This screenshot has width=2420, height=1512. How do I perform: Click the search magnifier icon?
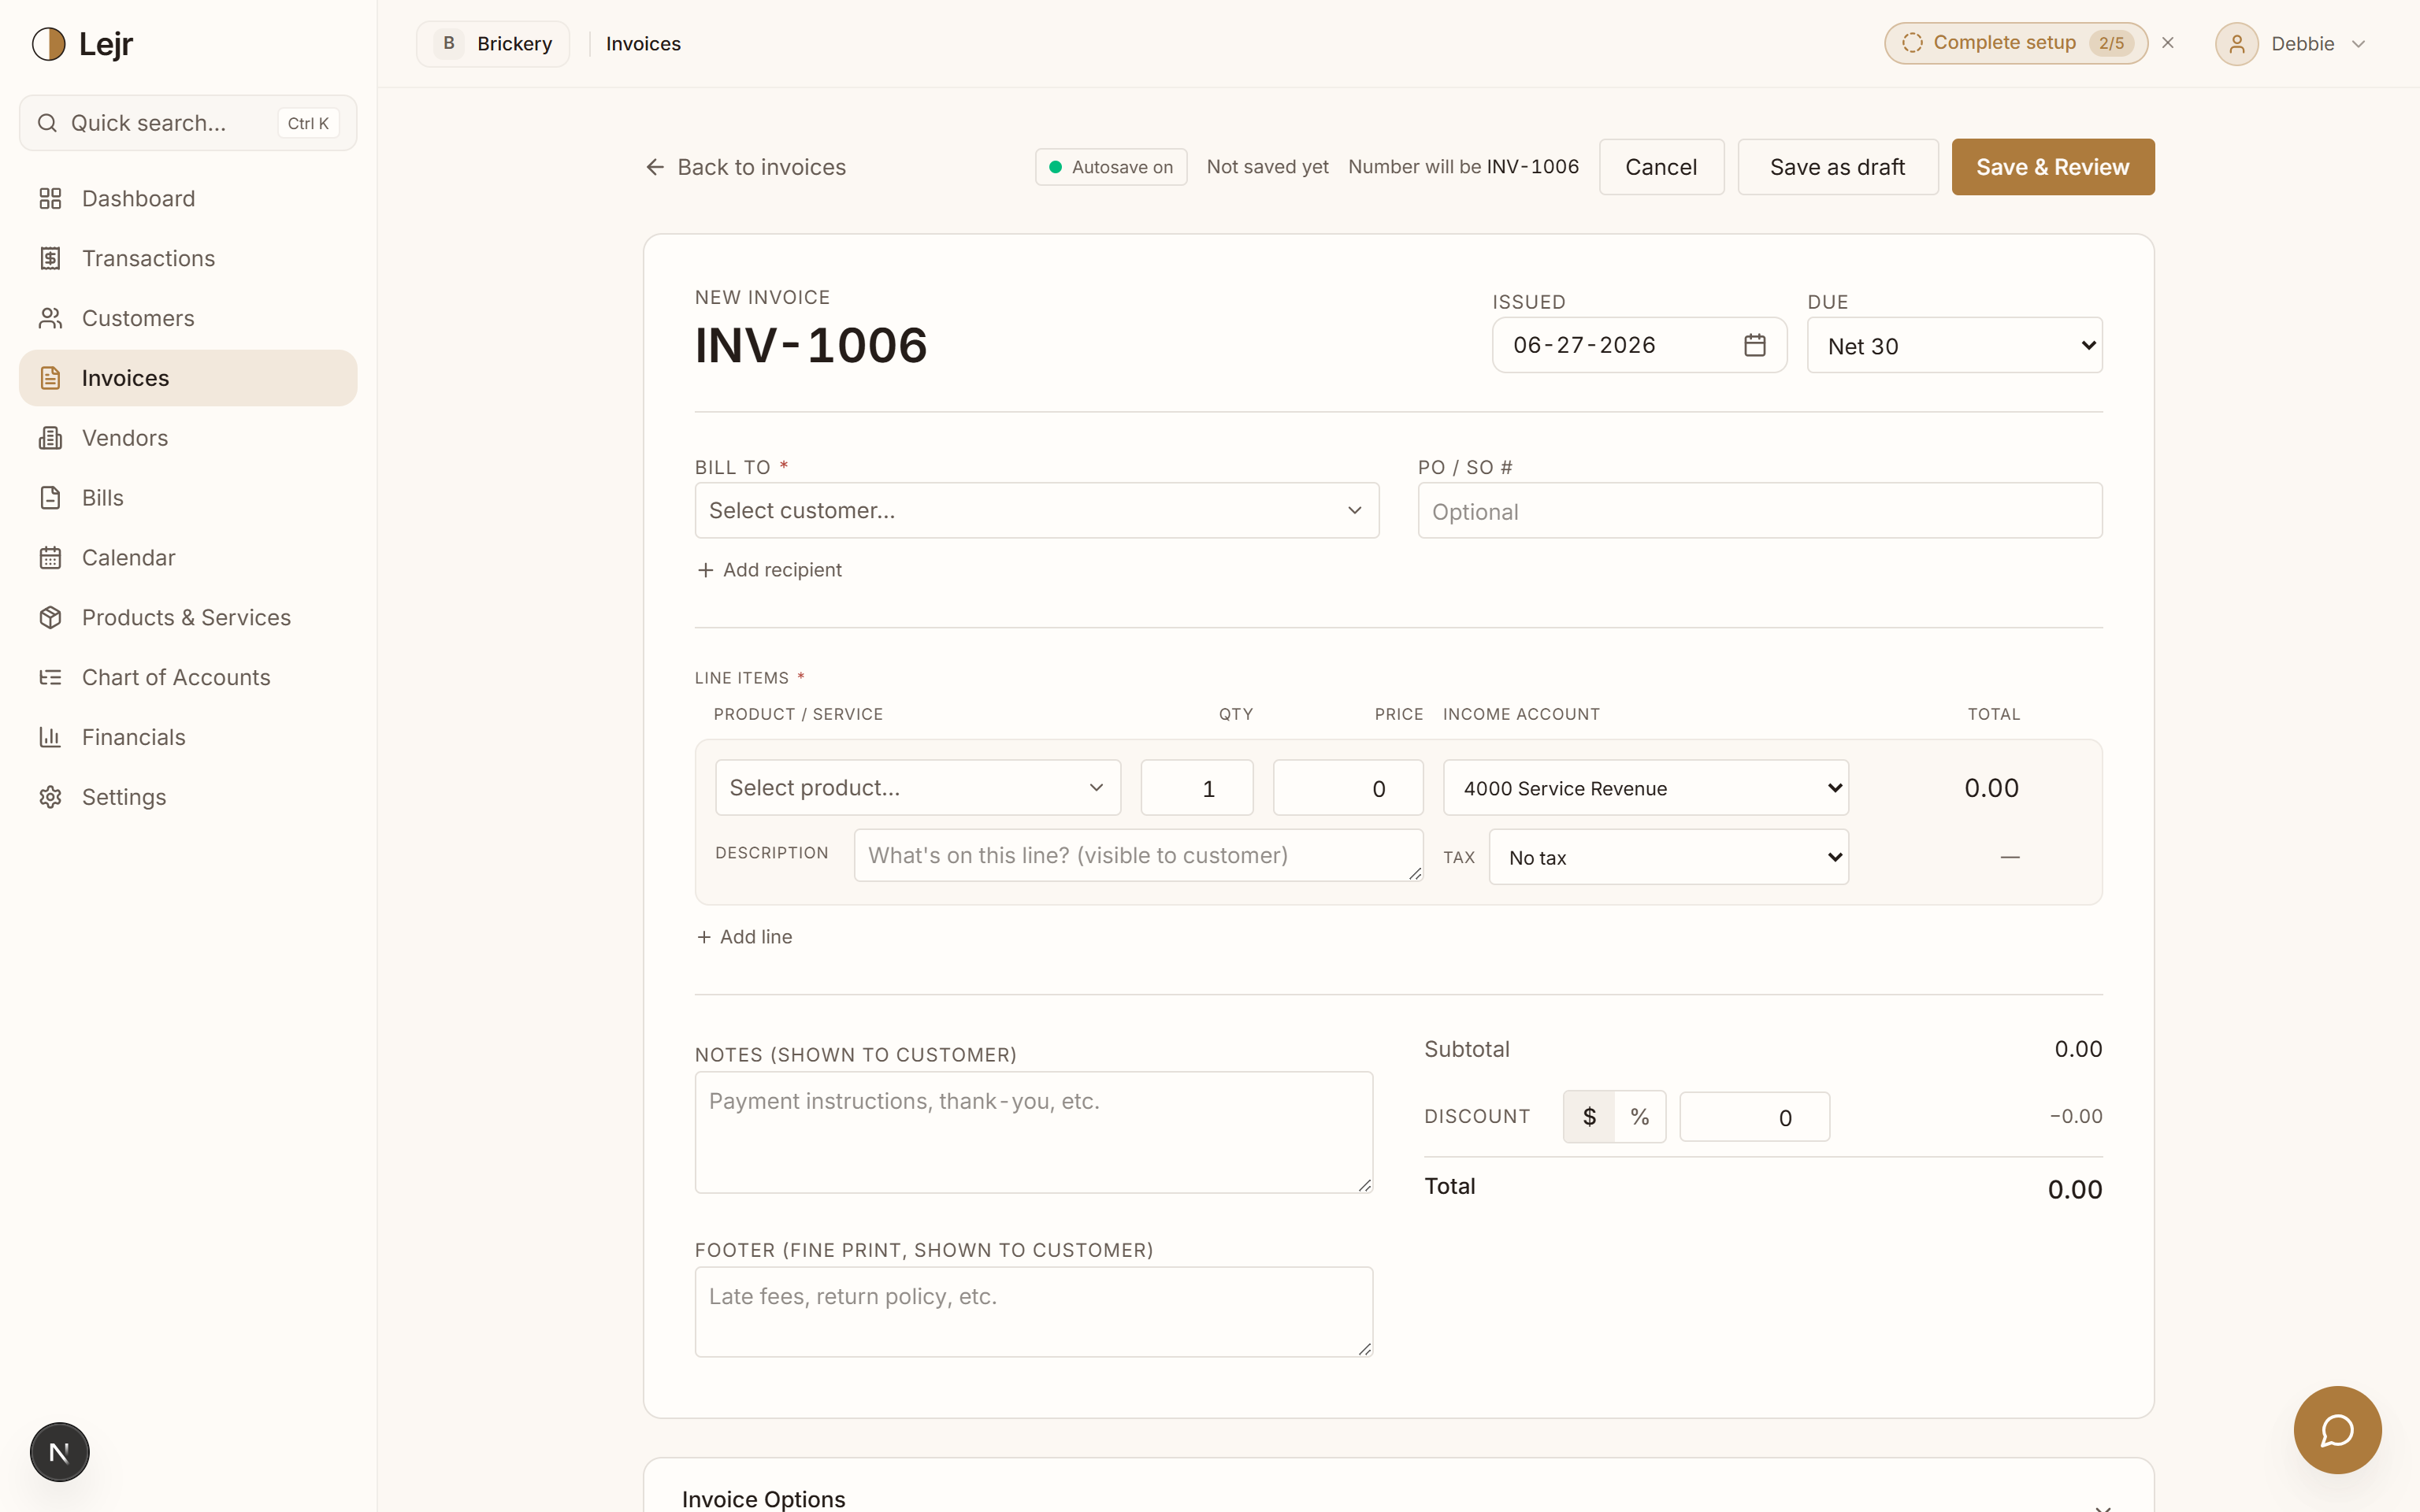pyautogui.click(x=47, y=123)
